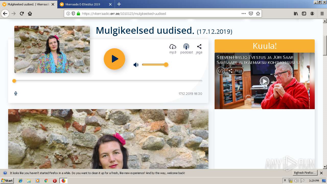Image resolution: width=327 pixels, height=184 pixels.
Task: Bookmark this page with star
Action: click(x=258, y=14)
